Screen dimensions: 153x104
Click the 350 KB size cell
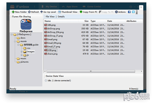[85, 29]
